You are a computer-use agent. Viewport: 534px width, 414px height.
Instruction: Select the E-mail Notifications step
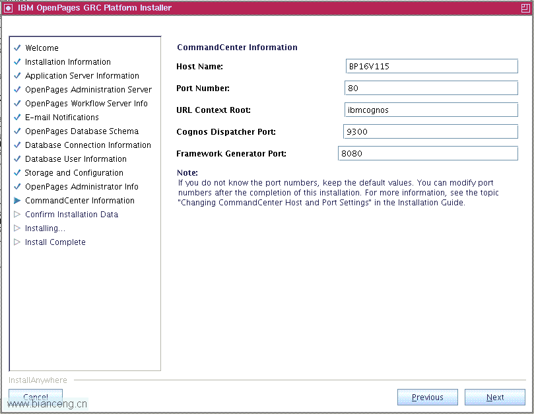click(62, 118)
